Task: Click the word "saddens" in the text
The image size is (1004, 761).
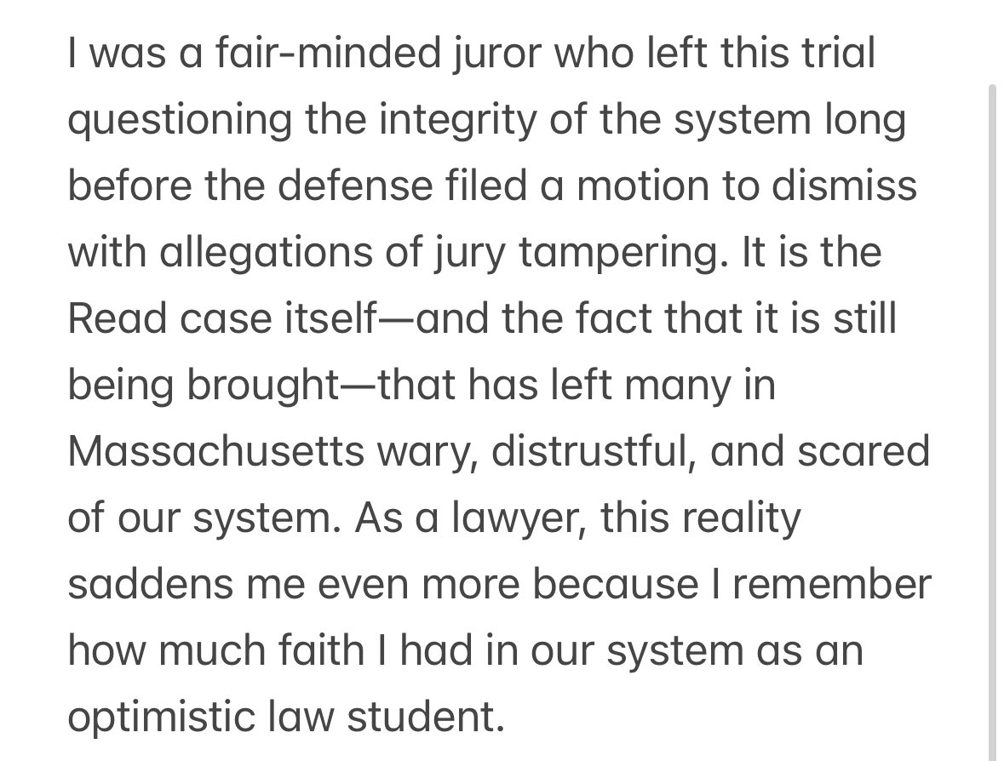Action: [x=151, y=583]
